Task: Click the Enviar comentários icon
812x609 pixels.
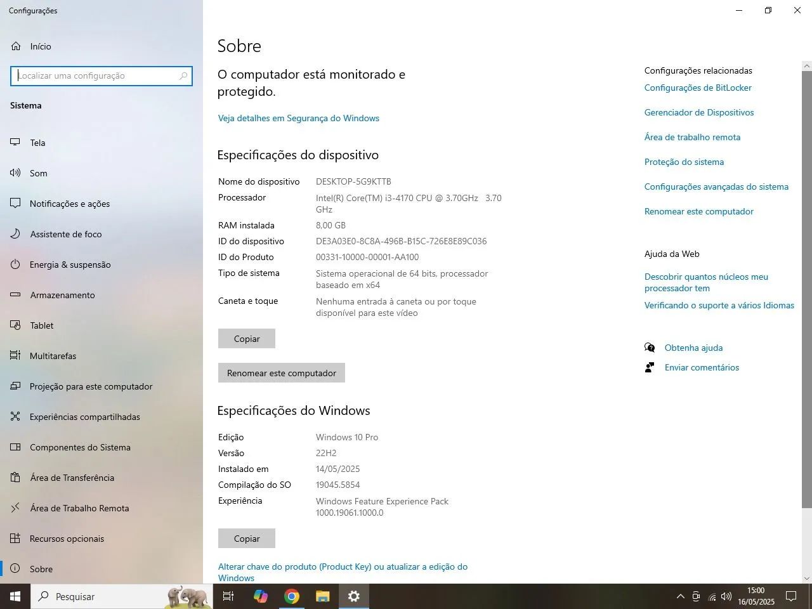Action: click(x=648, y=367)
